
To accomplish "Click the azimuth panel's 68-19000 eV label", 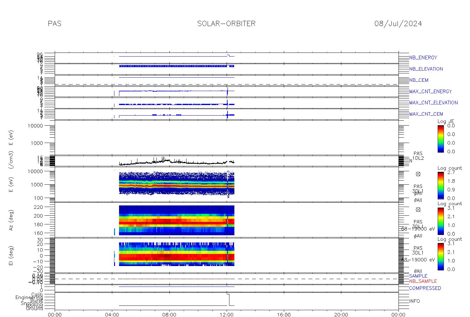I will tap(418, 229).
